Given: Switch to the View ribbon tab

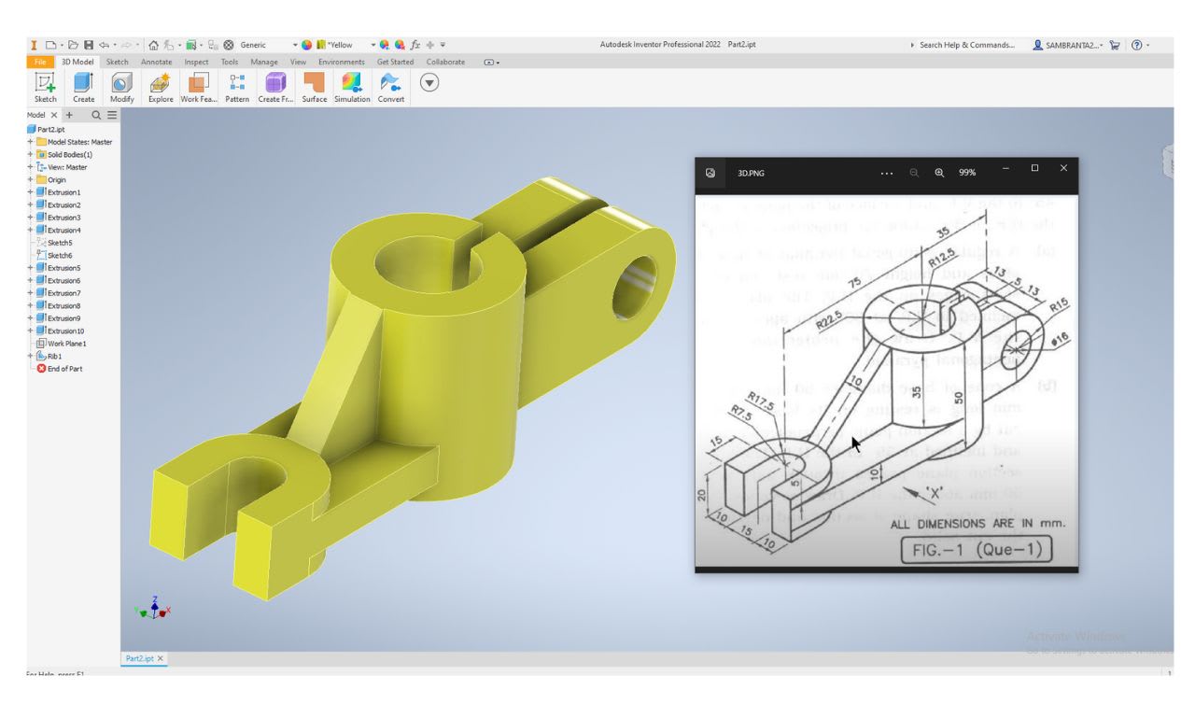Looking at the screenshot, I should 298,62.
